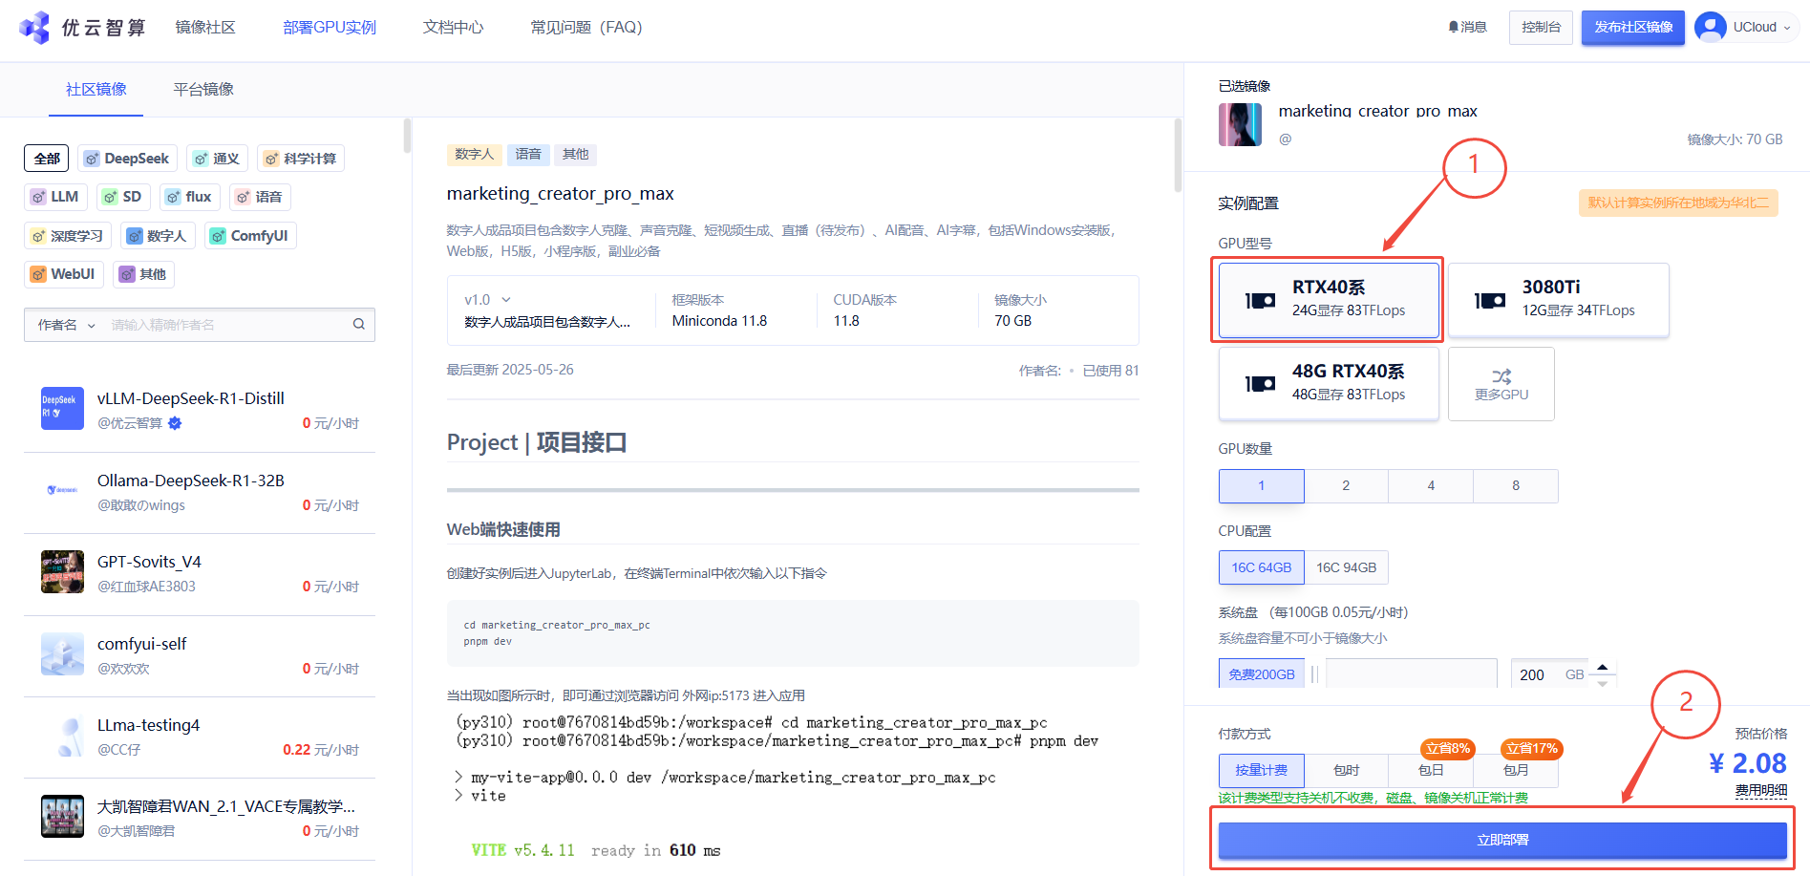This screenshot has height=876, width=1810.
Task: Click the selected marketing_creator_pro_max image thumbnail
Action: point(1240,124)
